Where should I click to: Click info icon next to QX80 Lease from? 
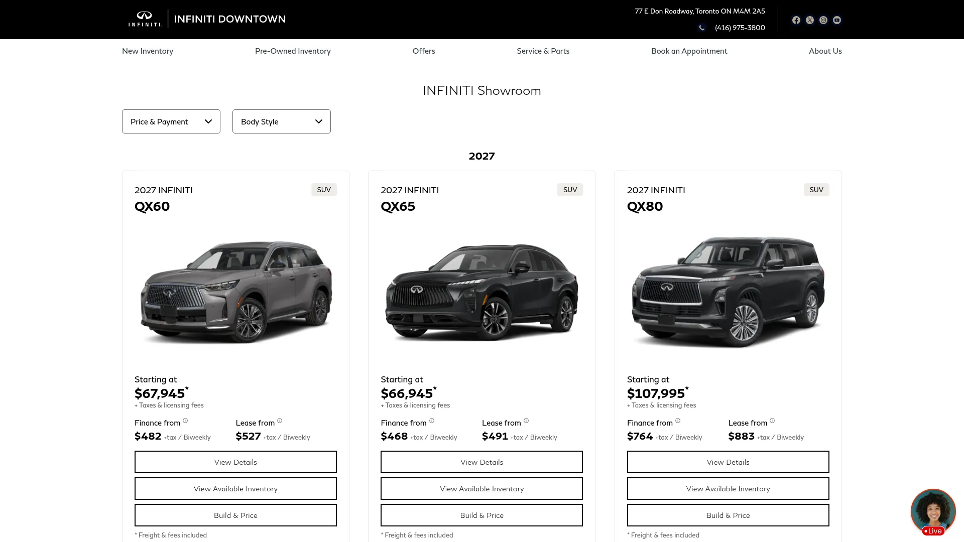[x=772, y=421]
